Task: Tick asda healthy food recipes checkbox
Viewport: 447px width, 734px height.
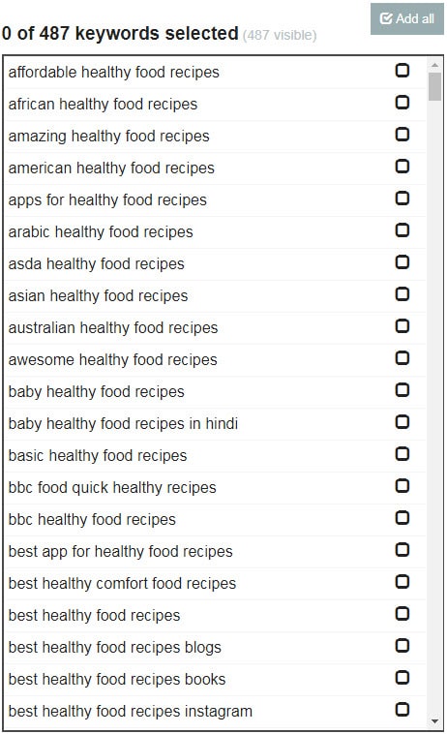Action: click(402, 262)
